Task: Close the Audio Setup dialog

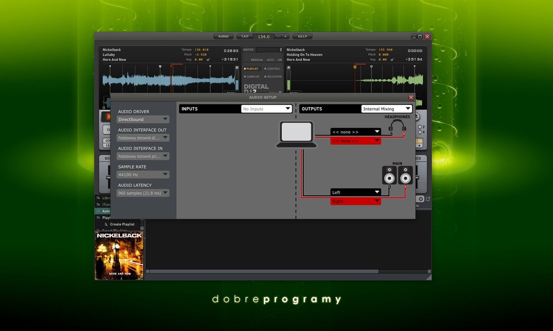Action: (x=411, y=98)
